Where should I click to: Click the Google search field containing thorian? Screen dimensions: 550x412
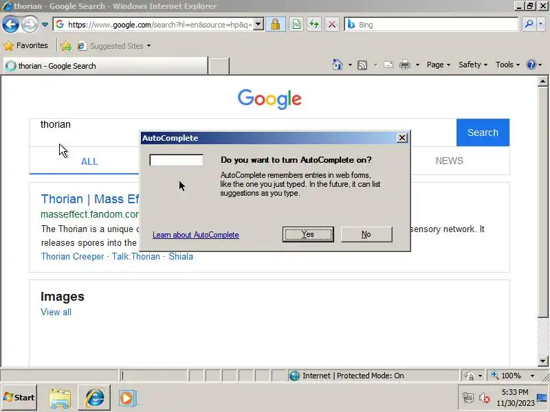243,133
